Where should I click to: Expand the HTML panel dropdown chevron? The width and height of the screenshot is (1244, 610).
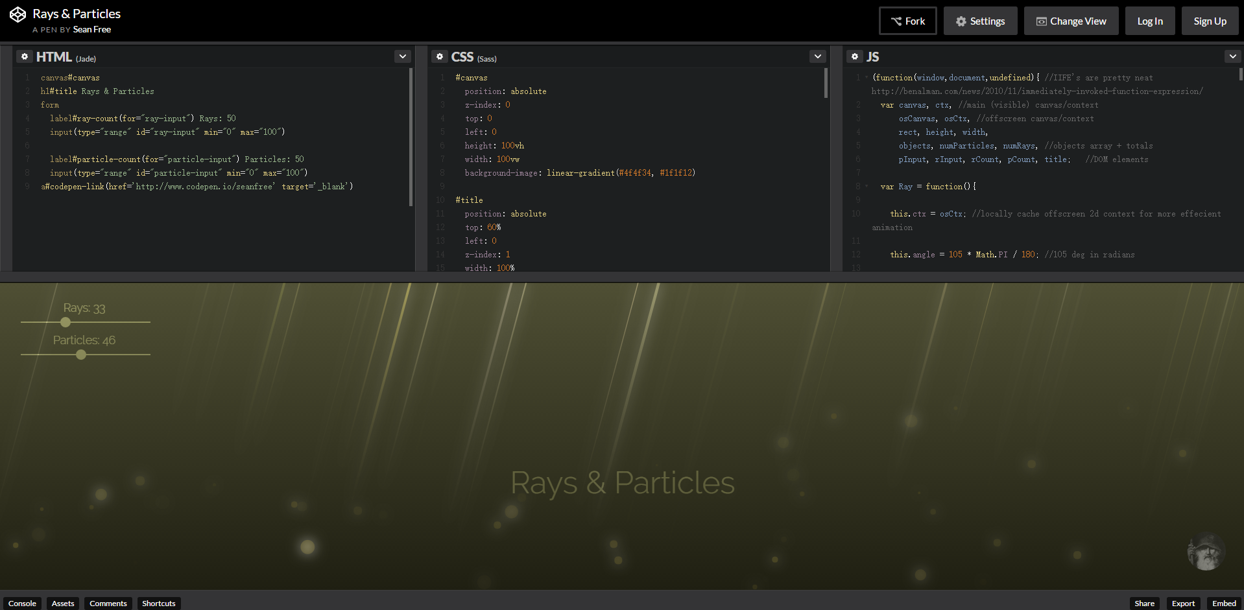(403, 56)
